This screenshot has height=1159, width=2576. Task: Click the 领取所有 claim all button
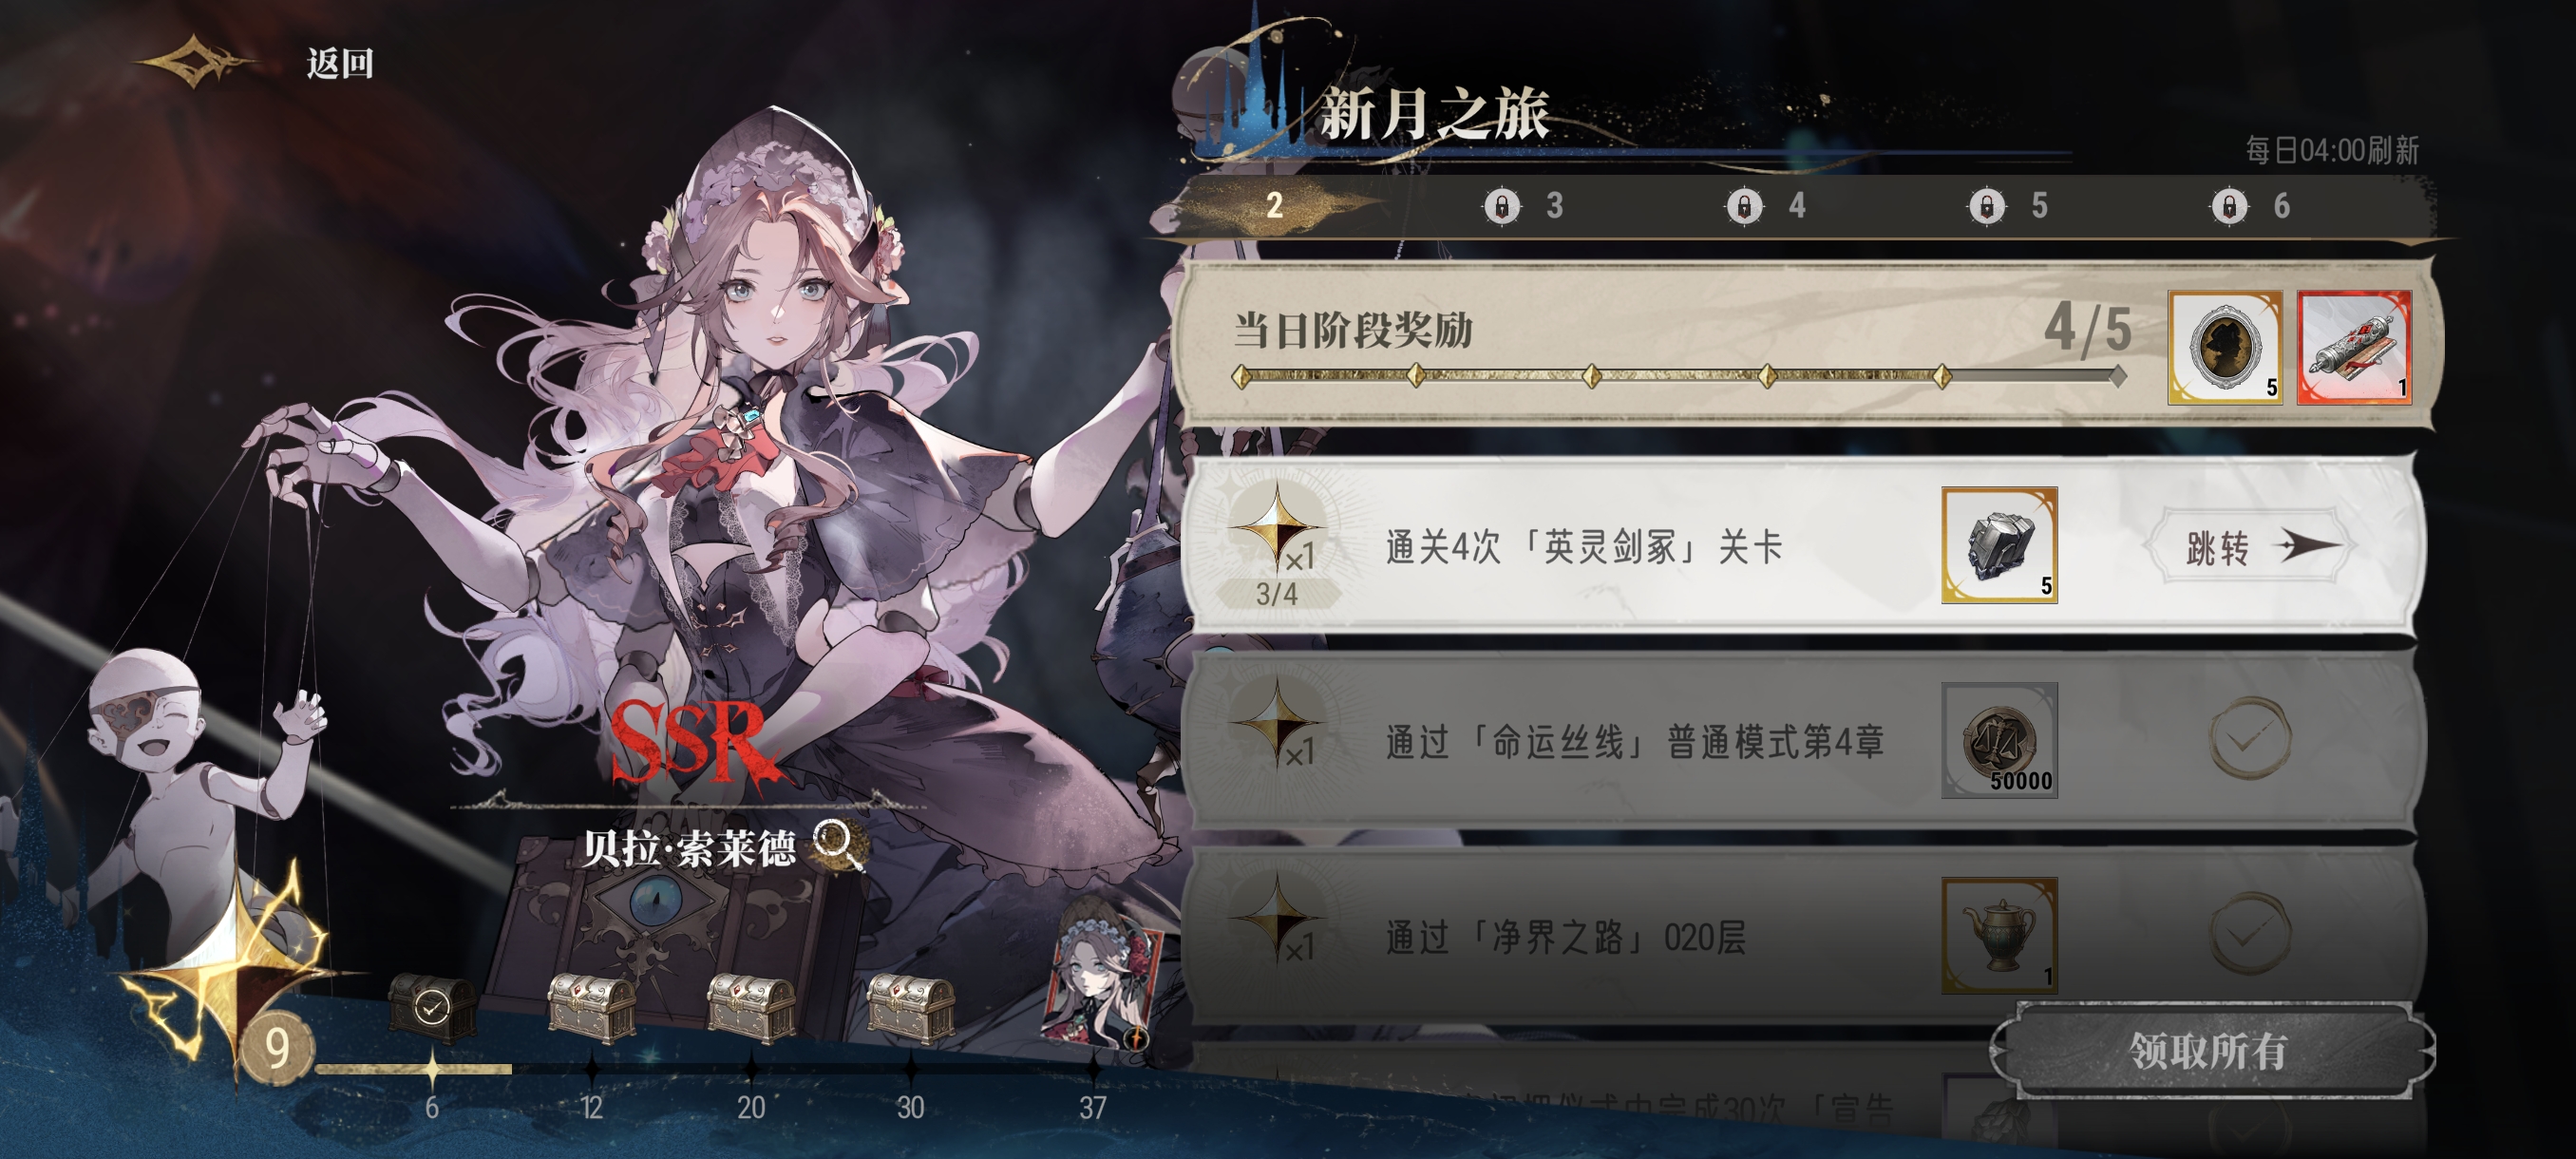tap(2210, 1051)
